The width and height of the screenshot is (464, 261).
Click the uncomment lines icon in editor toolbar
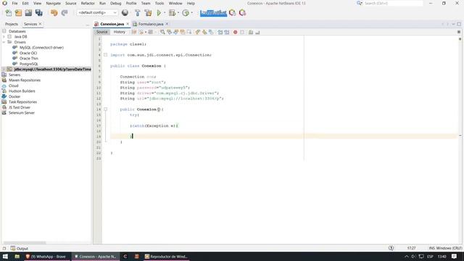257,32
